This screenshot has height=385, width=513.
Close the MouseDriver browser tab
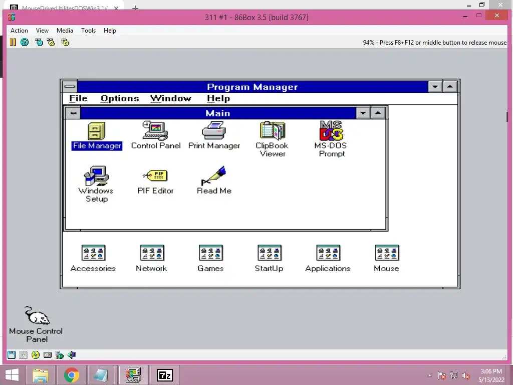tap(116, 8)
